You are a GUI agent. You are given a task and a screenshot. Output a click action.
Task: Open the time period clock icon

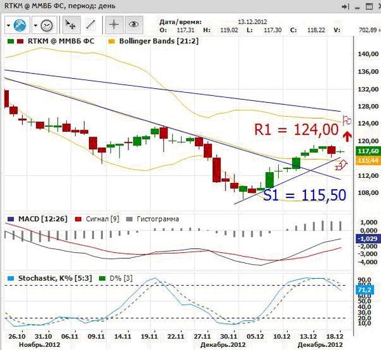pyautogui.click(x=46, y=25)
